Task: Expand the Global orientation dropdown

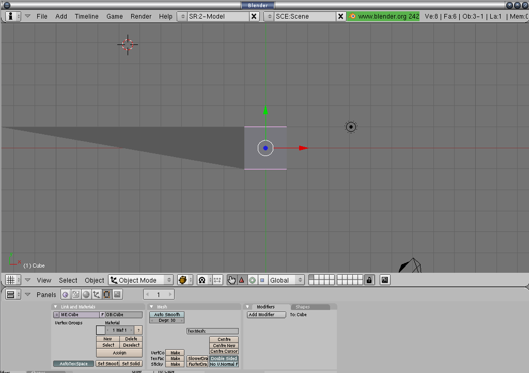Action: click(286, 280)
